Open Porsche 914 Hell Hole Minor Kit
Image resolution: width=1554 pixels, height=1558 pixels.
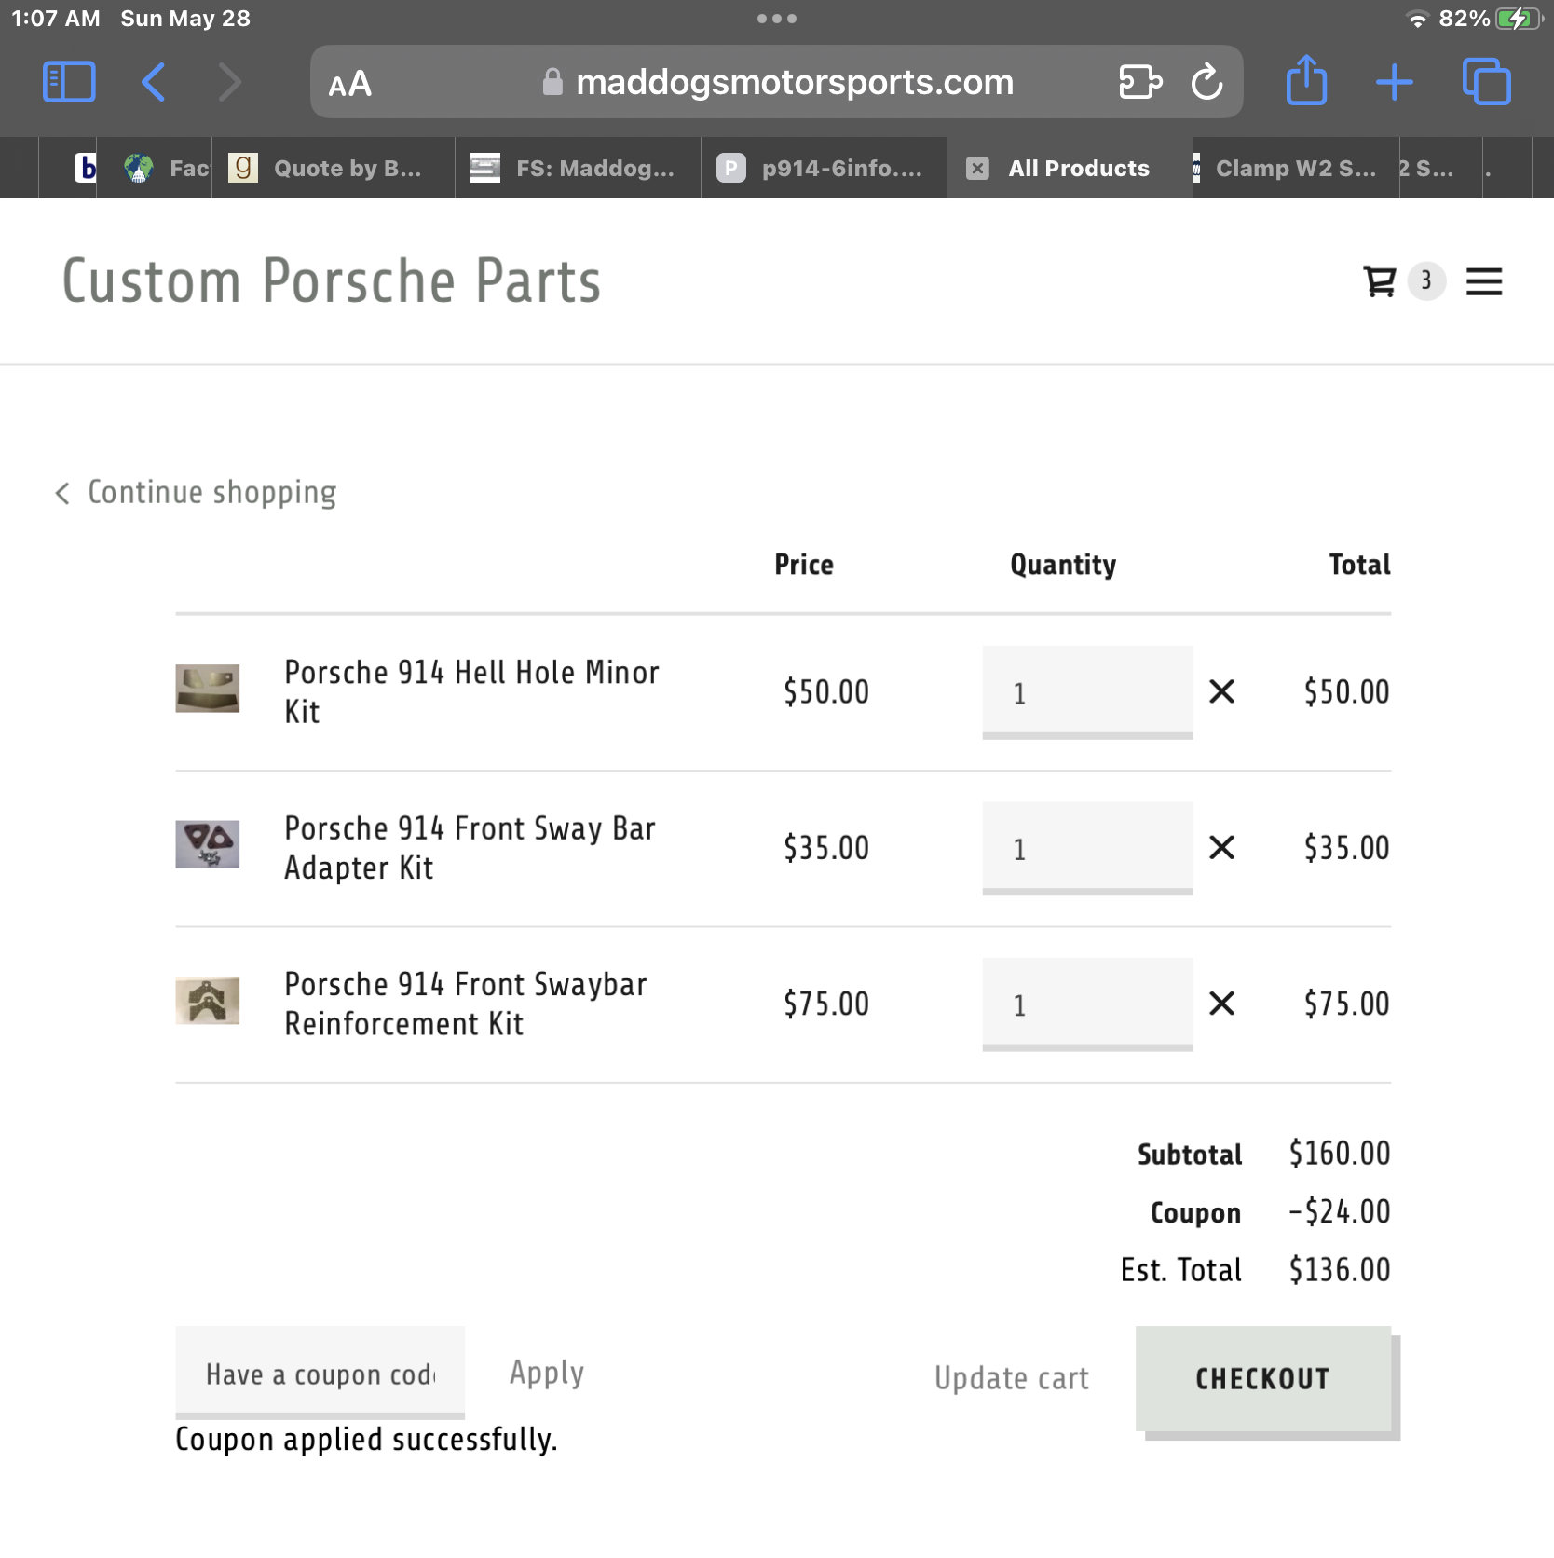tap(471, 691)
